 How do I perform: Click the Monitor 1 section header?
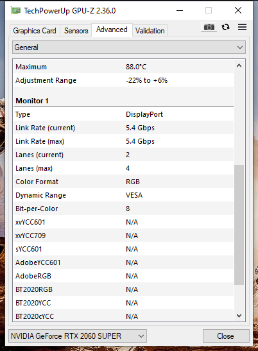click(32, 101)
